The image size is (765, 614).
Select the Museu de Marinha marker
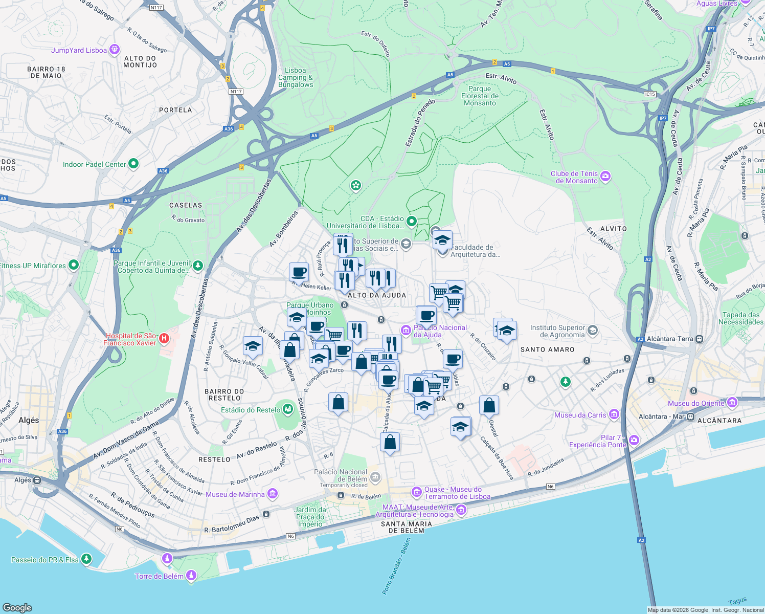[275, 494]
